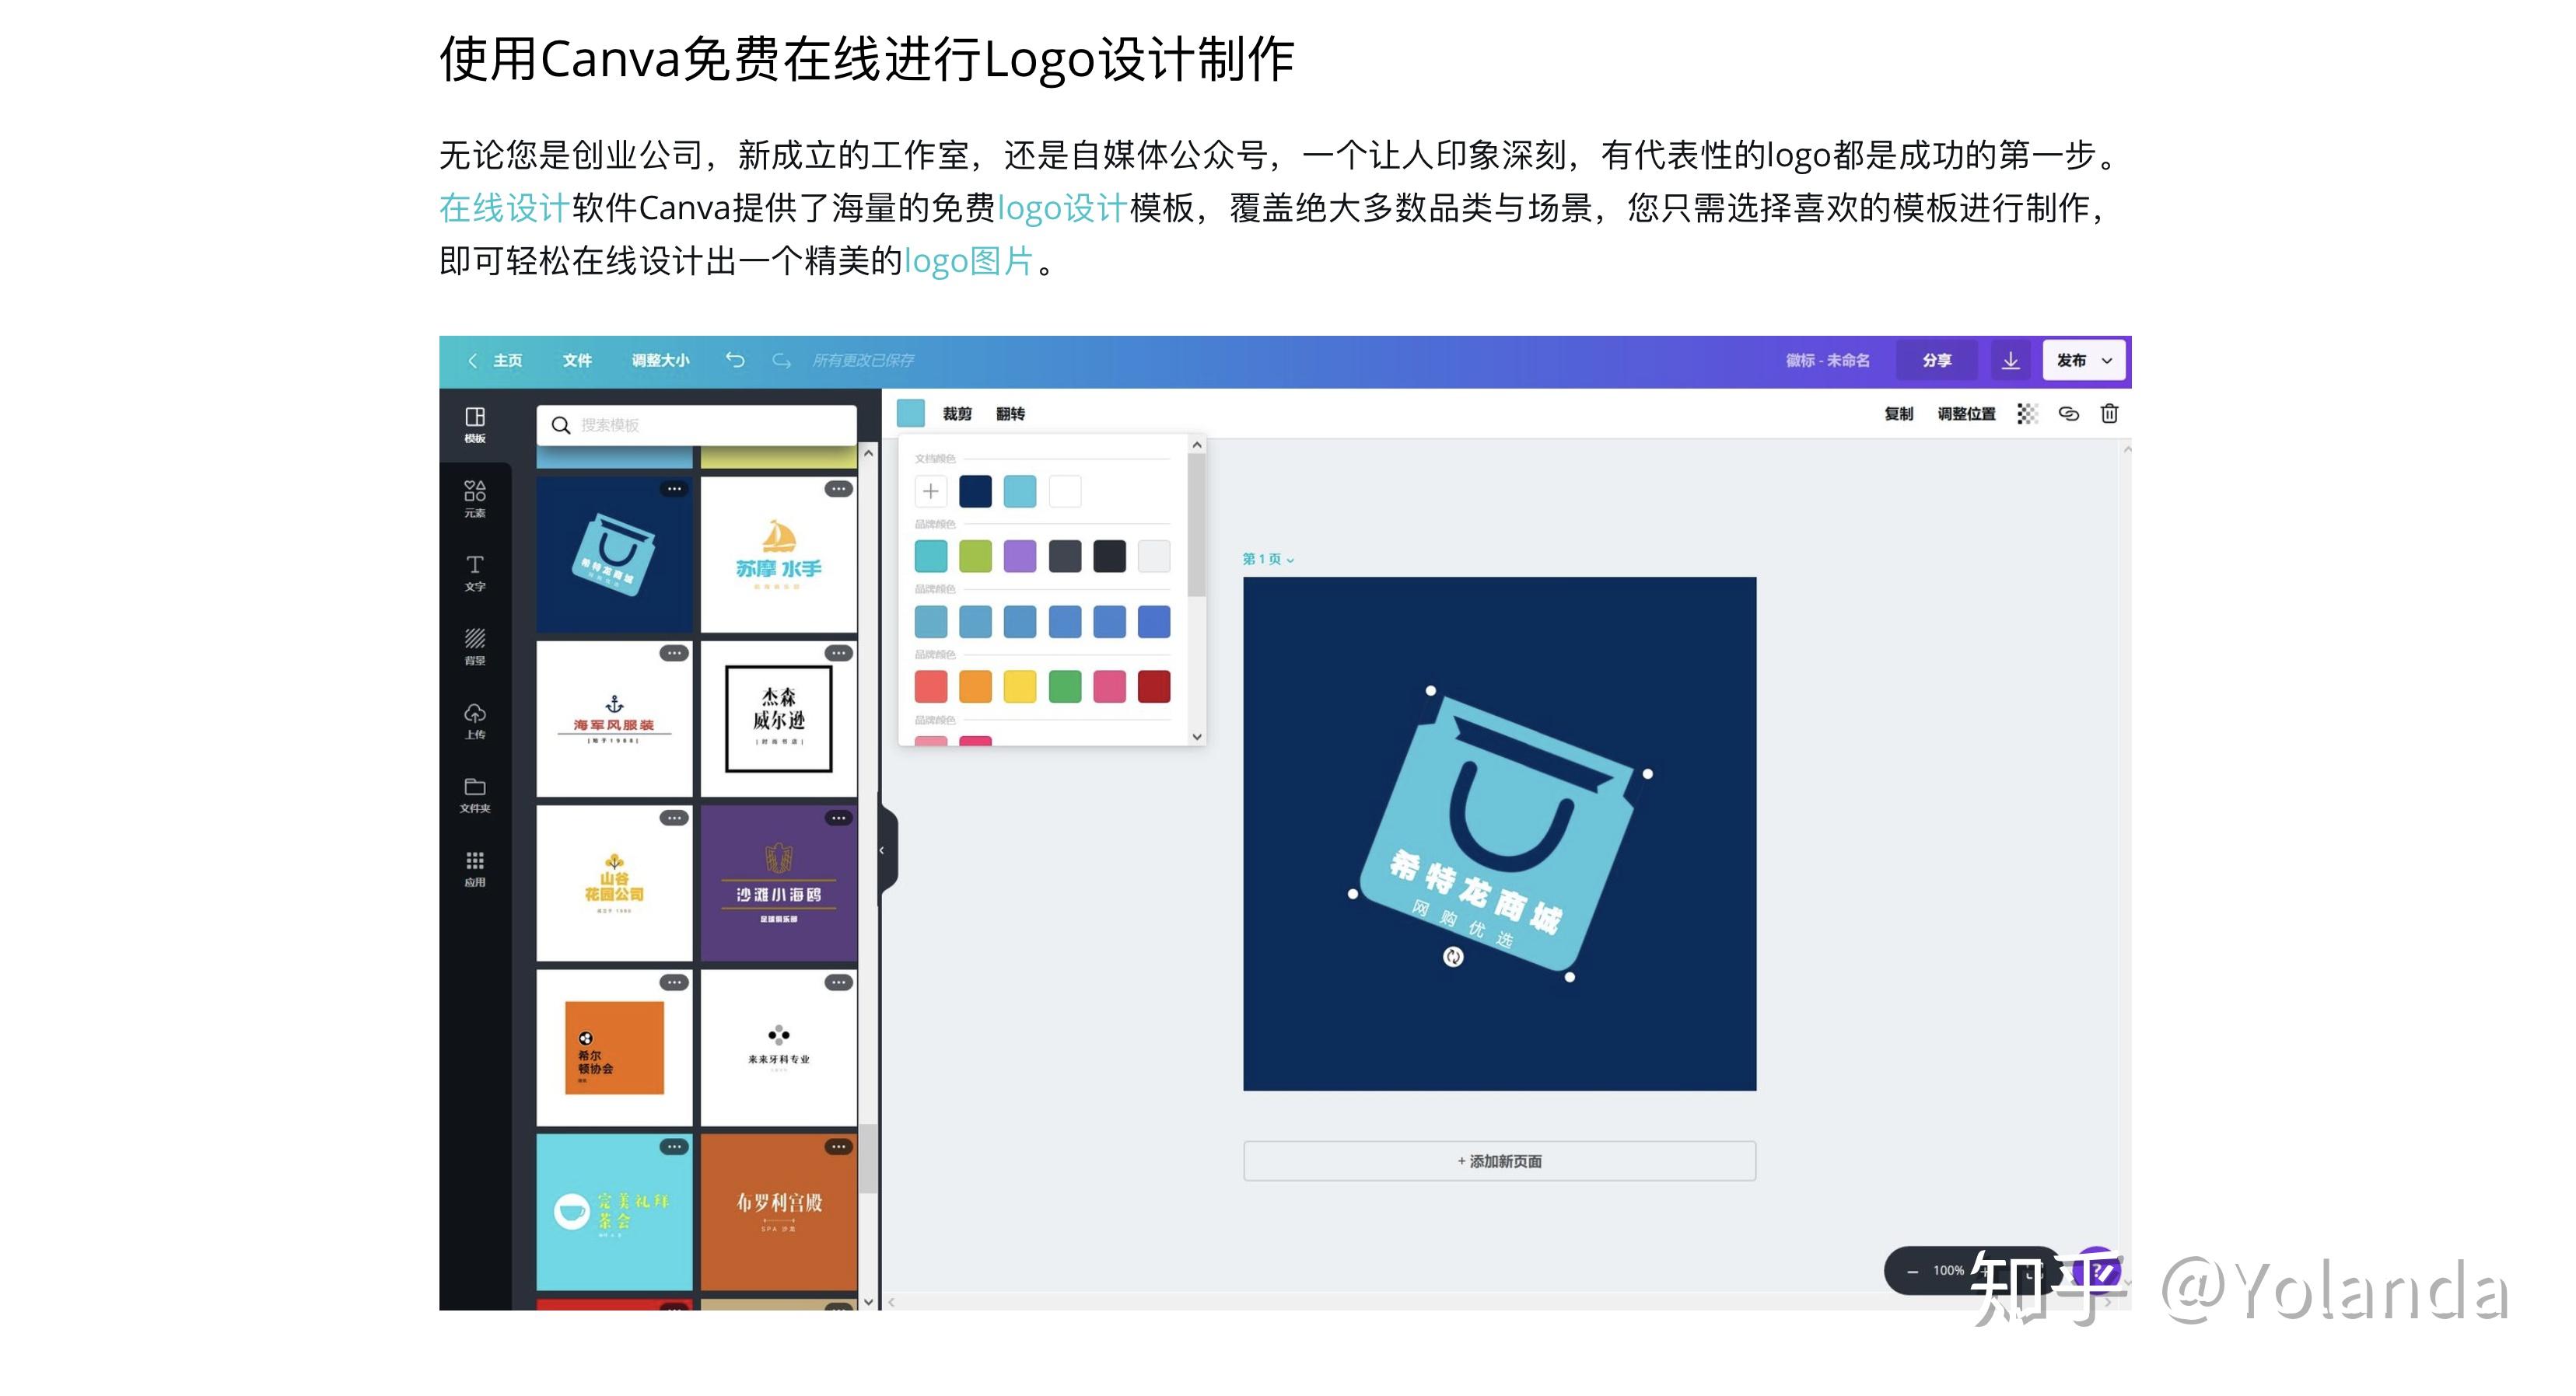Viewport: 2576px width, 1396px height.
Task: Select the 布罗利宫殿 template thumbnail
Action: 778,1212
